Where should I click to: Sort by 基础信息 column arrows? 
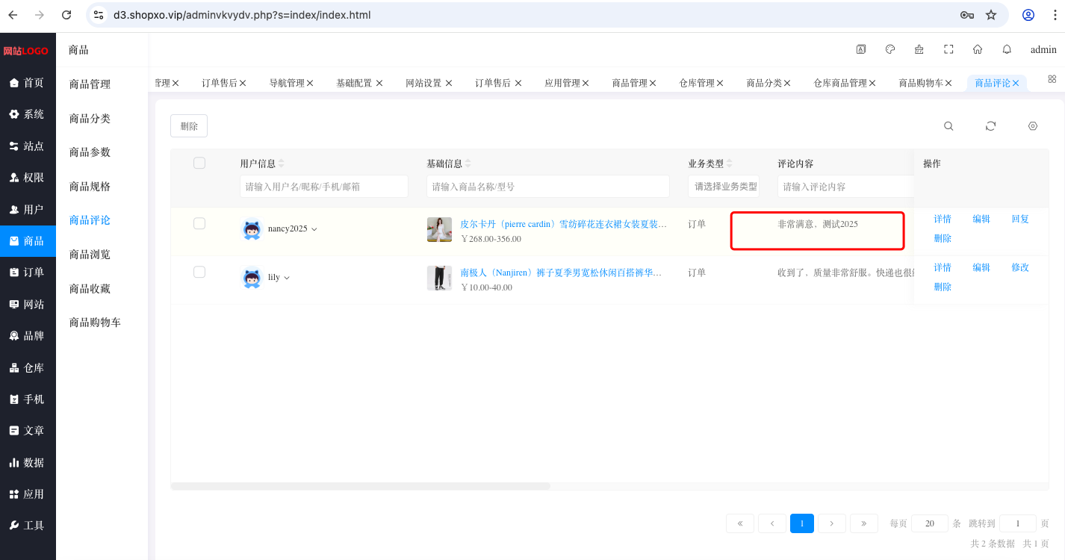pyautogui.click(x=468, y=164)
